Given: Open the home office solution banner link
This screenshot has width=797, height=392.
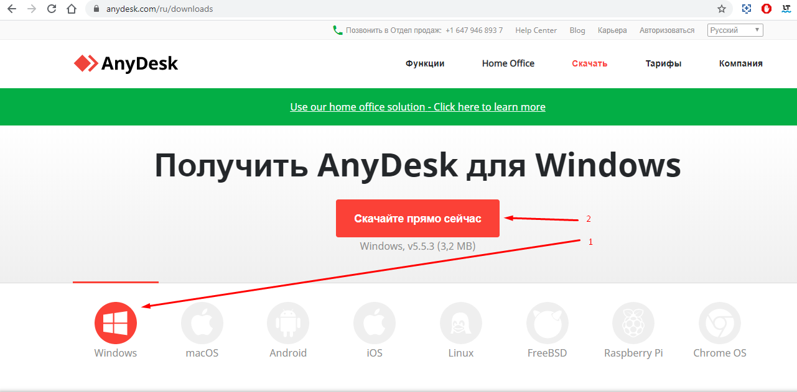Looking at the screenshot, I should click(417, 107).
